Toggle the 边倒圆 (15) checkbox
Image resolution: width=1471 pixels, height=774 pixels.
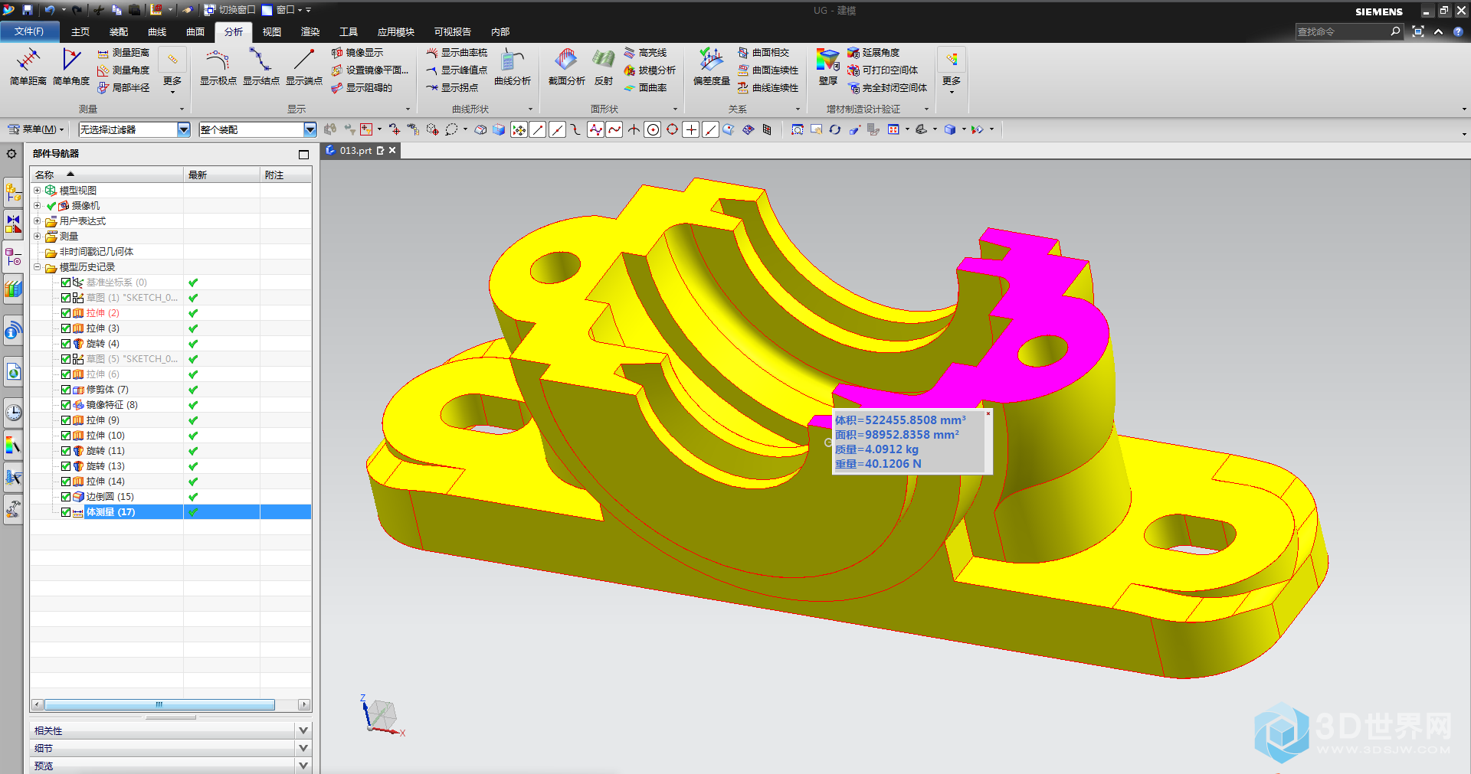point(66,497)
